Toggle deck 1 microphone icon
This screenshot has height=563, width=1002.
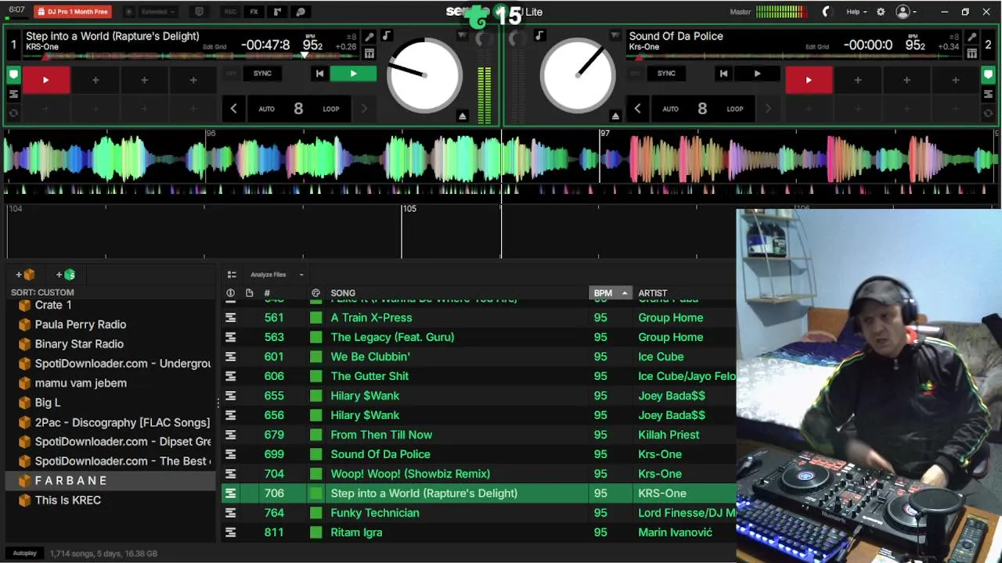click(x=369, y=37)
